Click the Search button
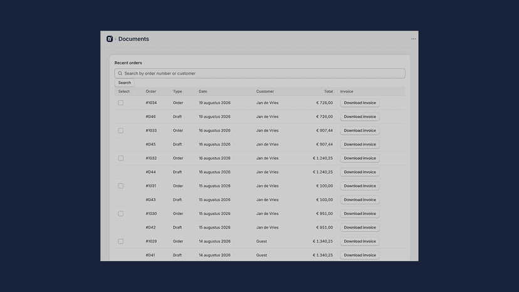Image resolution: width=519 pixels, height=292 pixels. pos(125,83)
